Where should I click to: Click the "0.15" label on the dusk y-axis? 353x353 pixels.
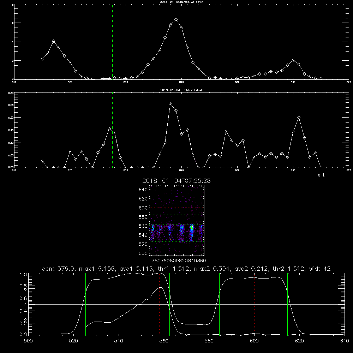[11, 130]
